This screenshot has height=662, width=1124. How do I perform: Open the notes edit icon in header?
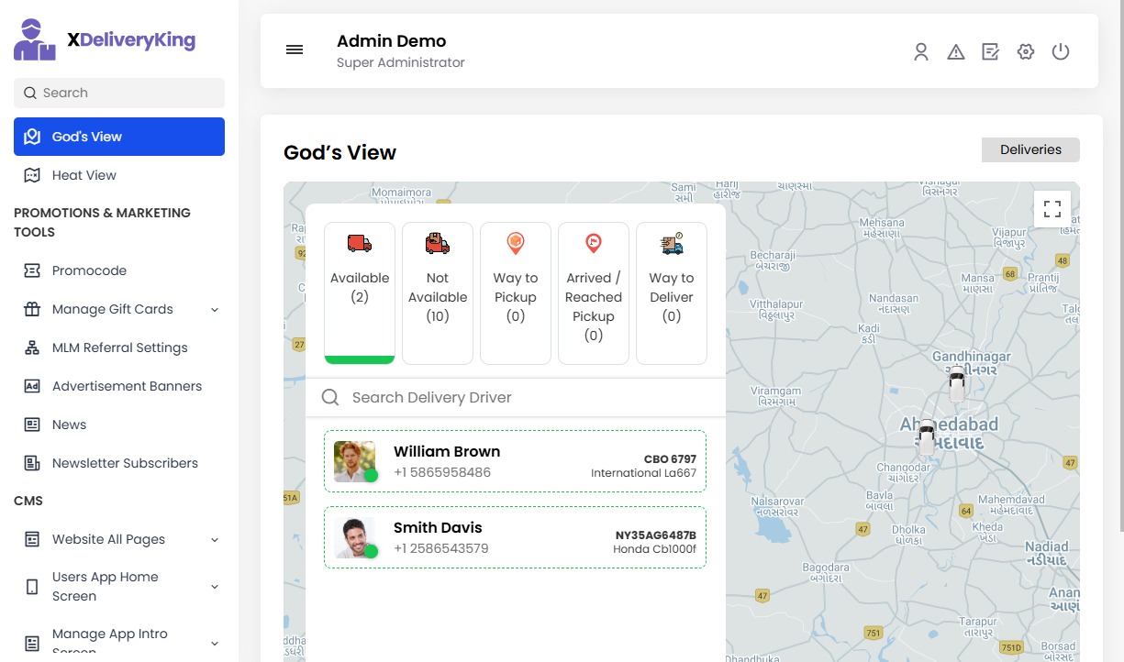pyautogui.click(x=991, y=52)
